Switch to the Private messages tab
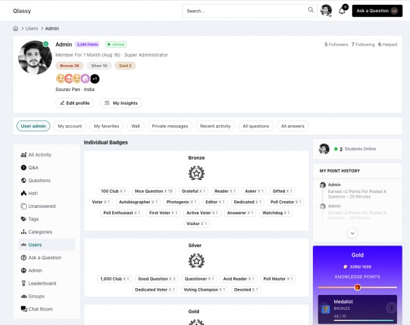 [x=169, y=126]
